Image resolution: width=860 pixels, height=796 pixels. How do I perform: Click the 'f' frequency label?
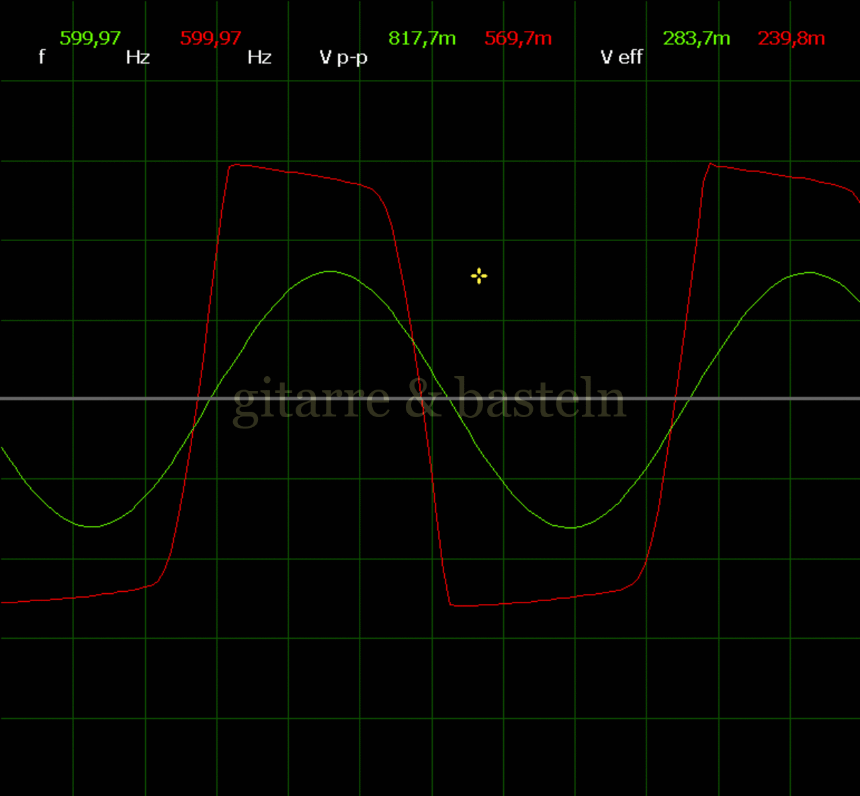click(42, 57)
